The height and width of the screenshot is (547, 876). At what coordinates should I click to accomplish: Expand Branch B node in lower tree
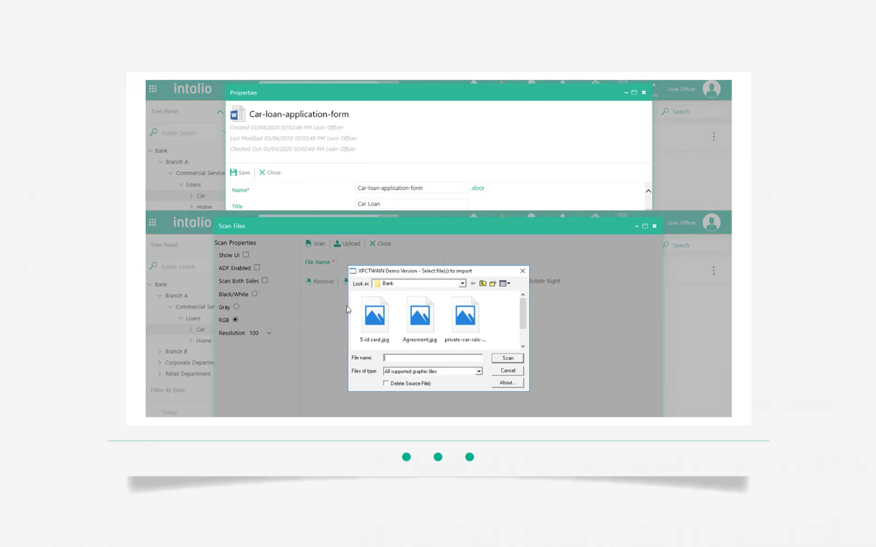click(160, 352)
